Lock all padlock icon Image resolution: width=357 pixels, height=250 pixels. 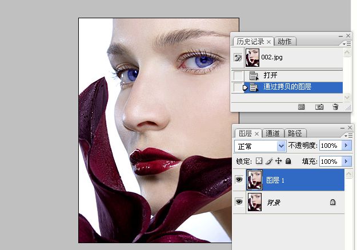click(x=288, y=161)
